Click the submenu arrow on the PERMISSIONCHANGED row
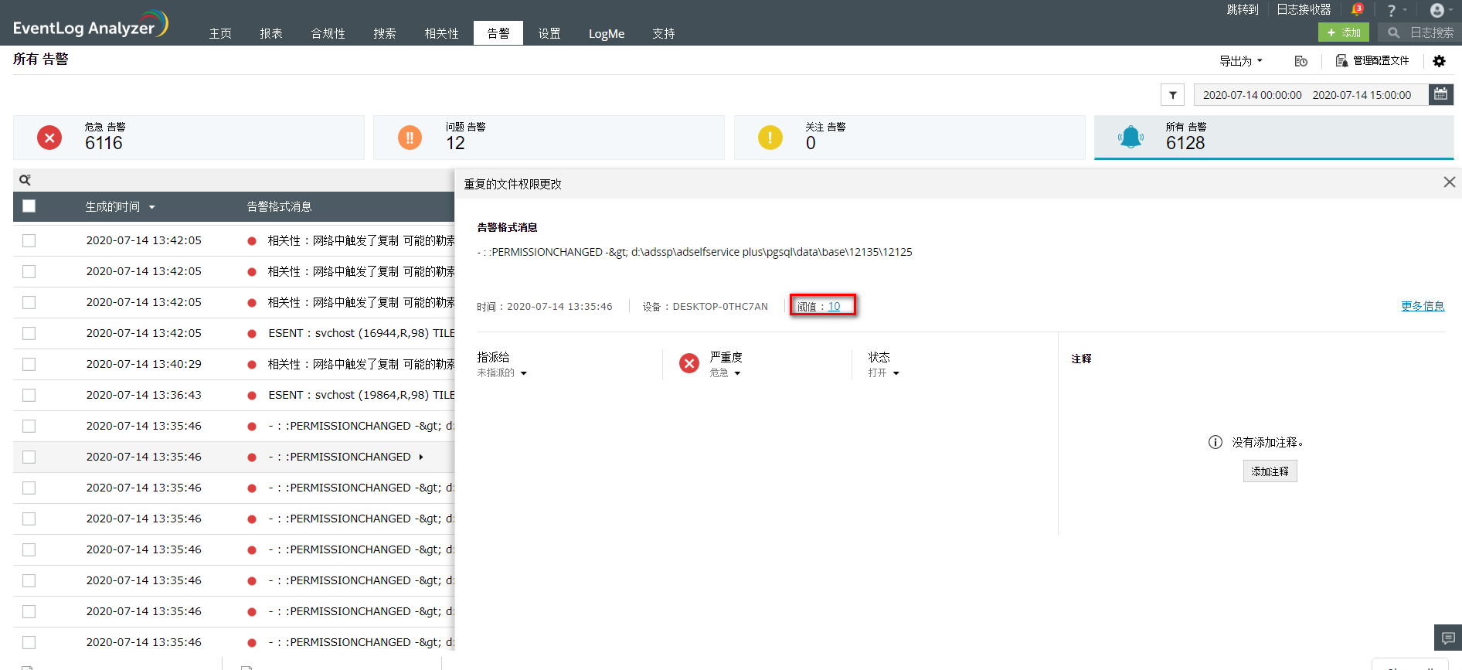This screenshot has height=670, width=1462. (421, 457)
